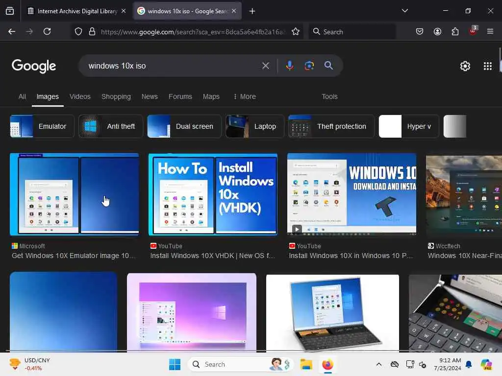This screenshot has width=502, height=376.
Task: Open Install Windows 10X in Windows 10 link
Action: tap(351, 256)
